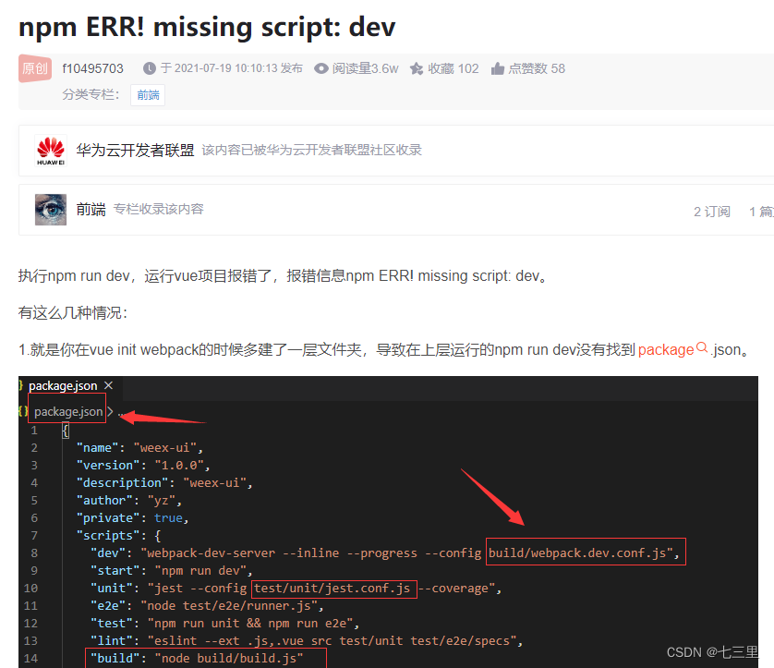Click the 阅读量3.6w read count
This screenshot has height=668, width=774.
pos(365,68)
